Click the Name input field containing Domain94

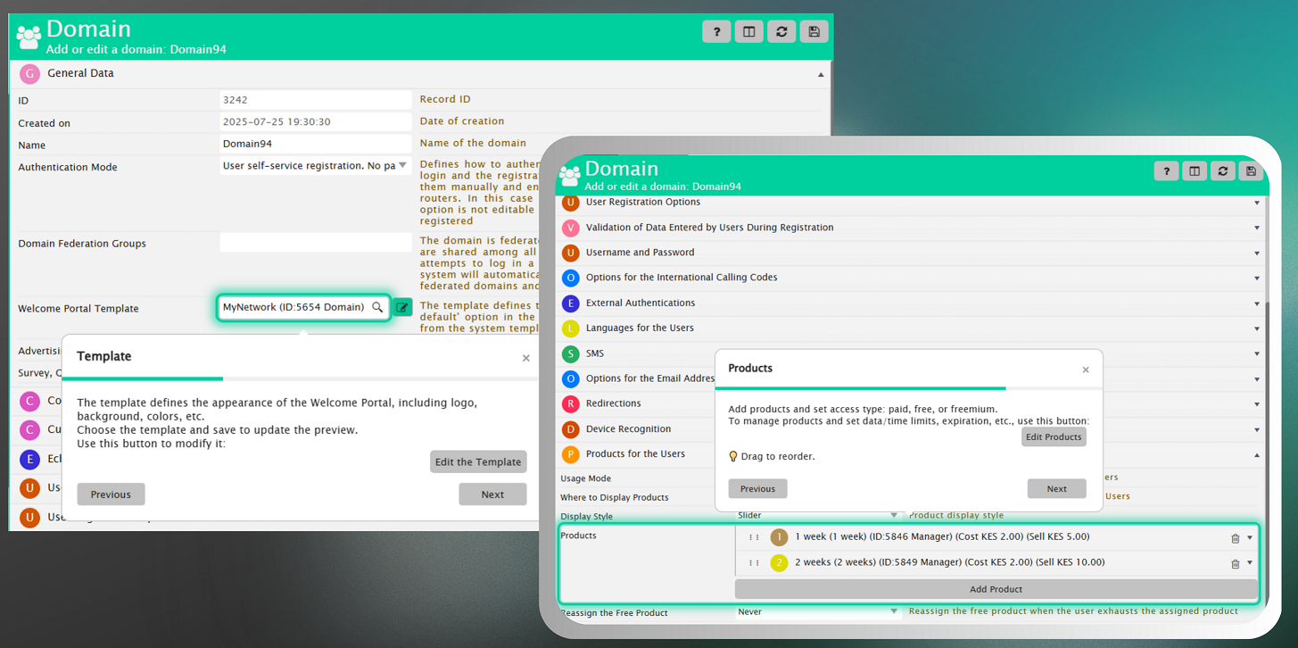click(315, 144)
